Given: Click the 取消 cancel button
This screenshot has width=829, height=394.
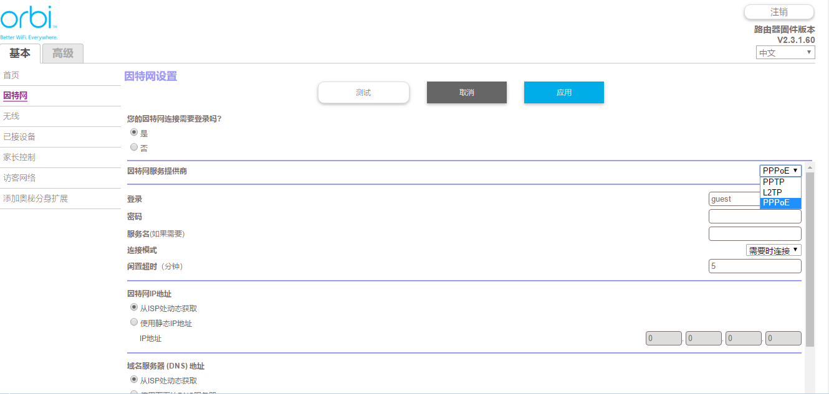Looking at the screenshot, I should coord(466,92).
